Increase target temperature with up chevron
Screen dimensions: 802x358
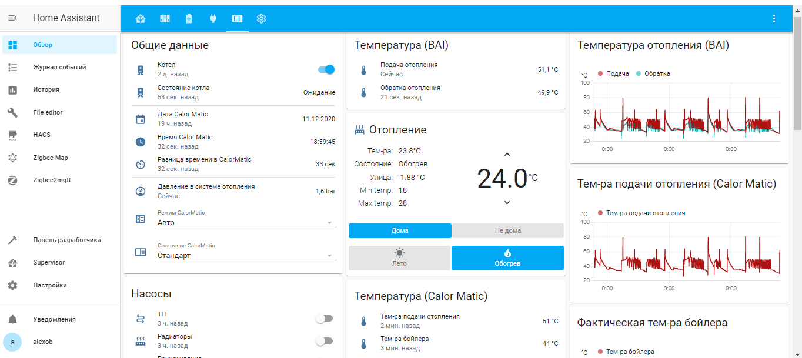[x=507, y=155]
